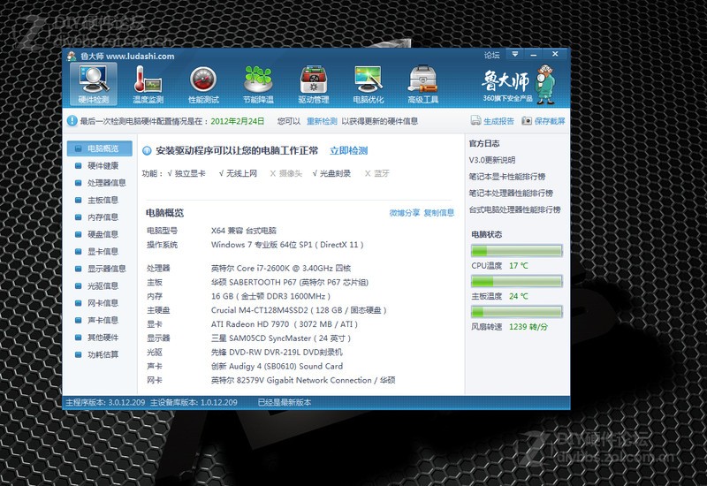Click 已经是最新版本 in status bar
This screenshot has width=707, height=486.
285,402
